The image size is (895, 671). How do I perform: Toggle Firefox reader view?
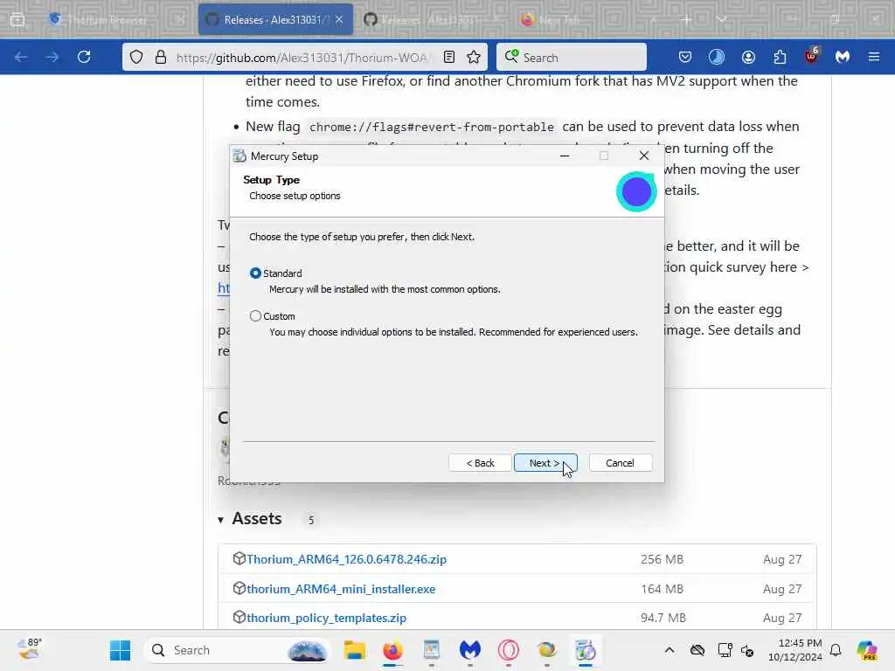449,57
